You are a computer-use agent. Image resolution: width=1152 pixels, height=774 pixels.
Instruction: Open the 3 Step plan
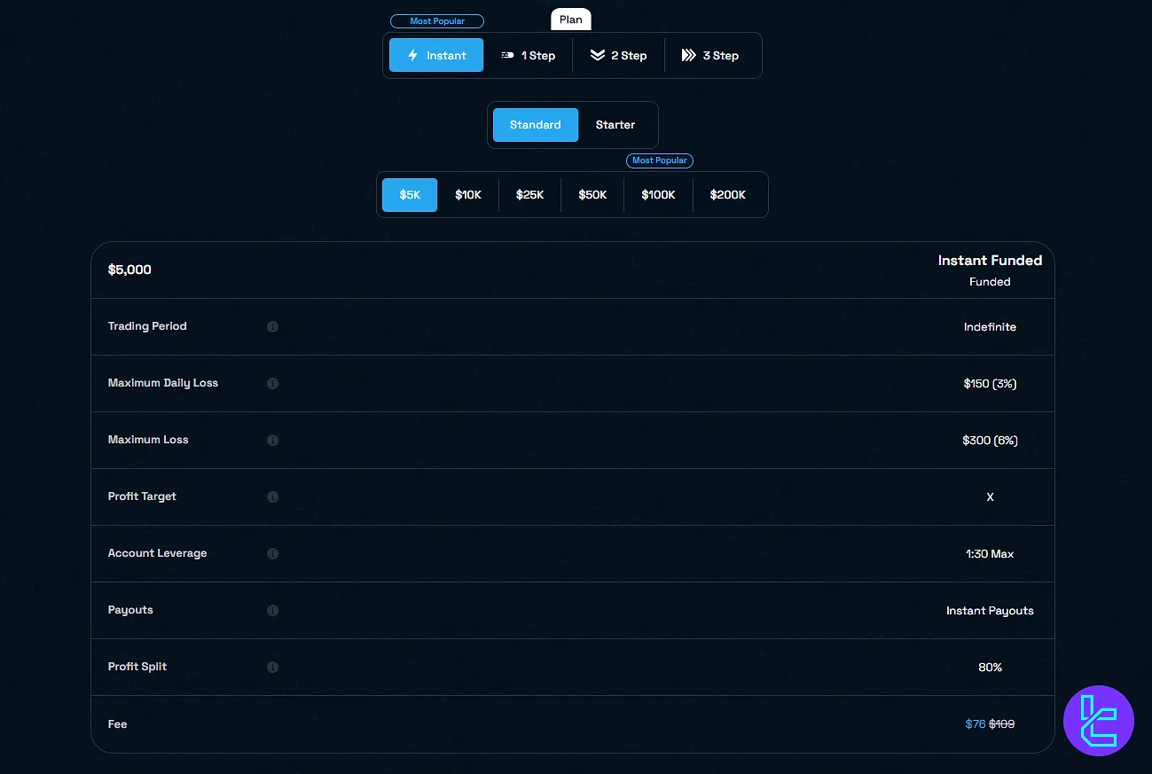709,55
